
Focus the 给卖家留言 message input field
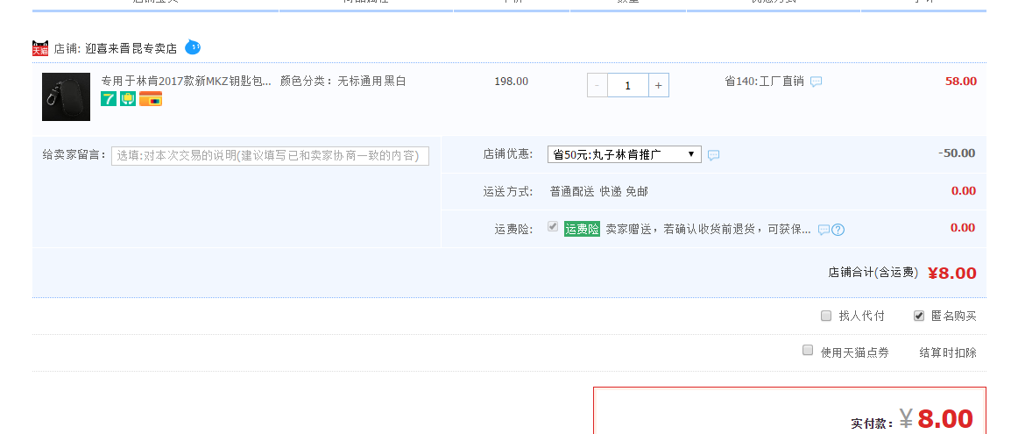[270, 155]
